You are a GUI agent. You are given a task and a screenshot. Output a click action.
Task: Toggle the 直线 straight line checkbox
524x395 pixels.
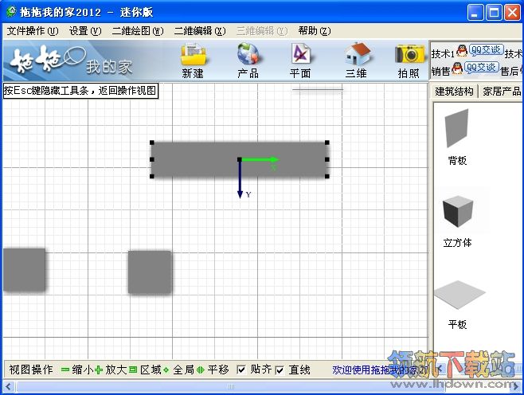tap(280, 370)
